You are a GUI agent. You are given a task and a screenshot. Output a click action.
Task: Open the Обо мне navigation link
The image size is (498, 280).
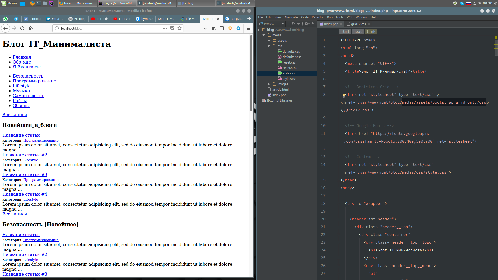tap(22, 62)
